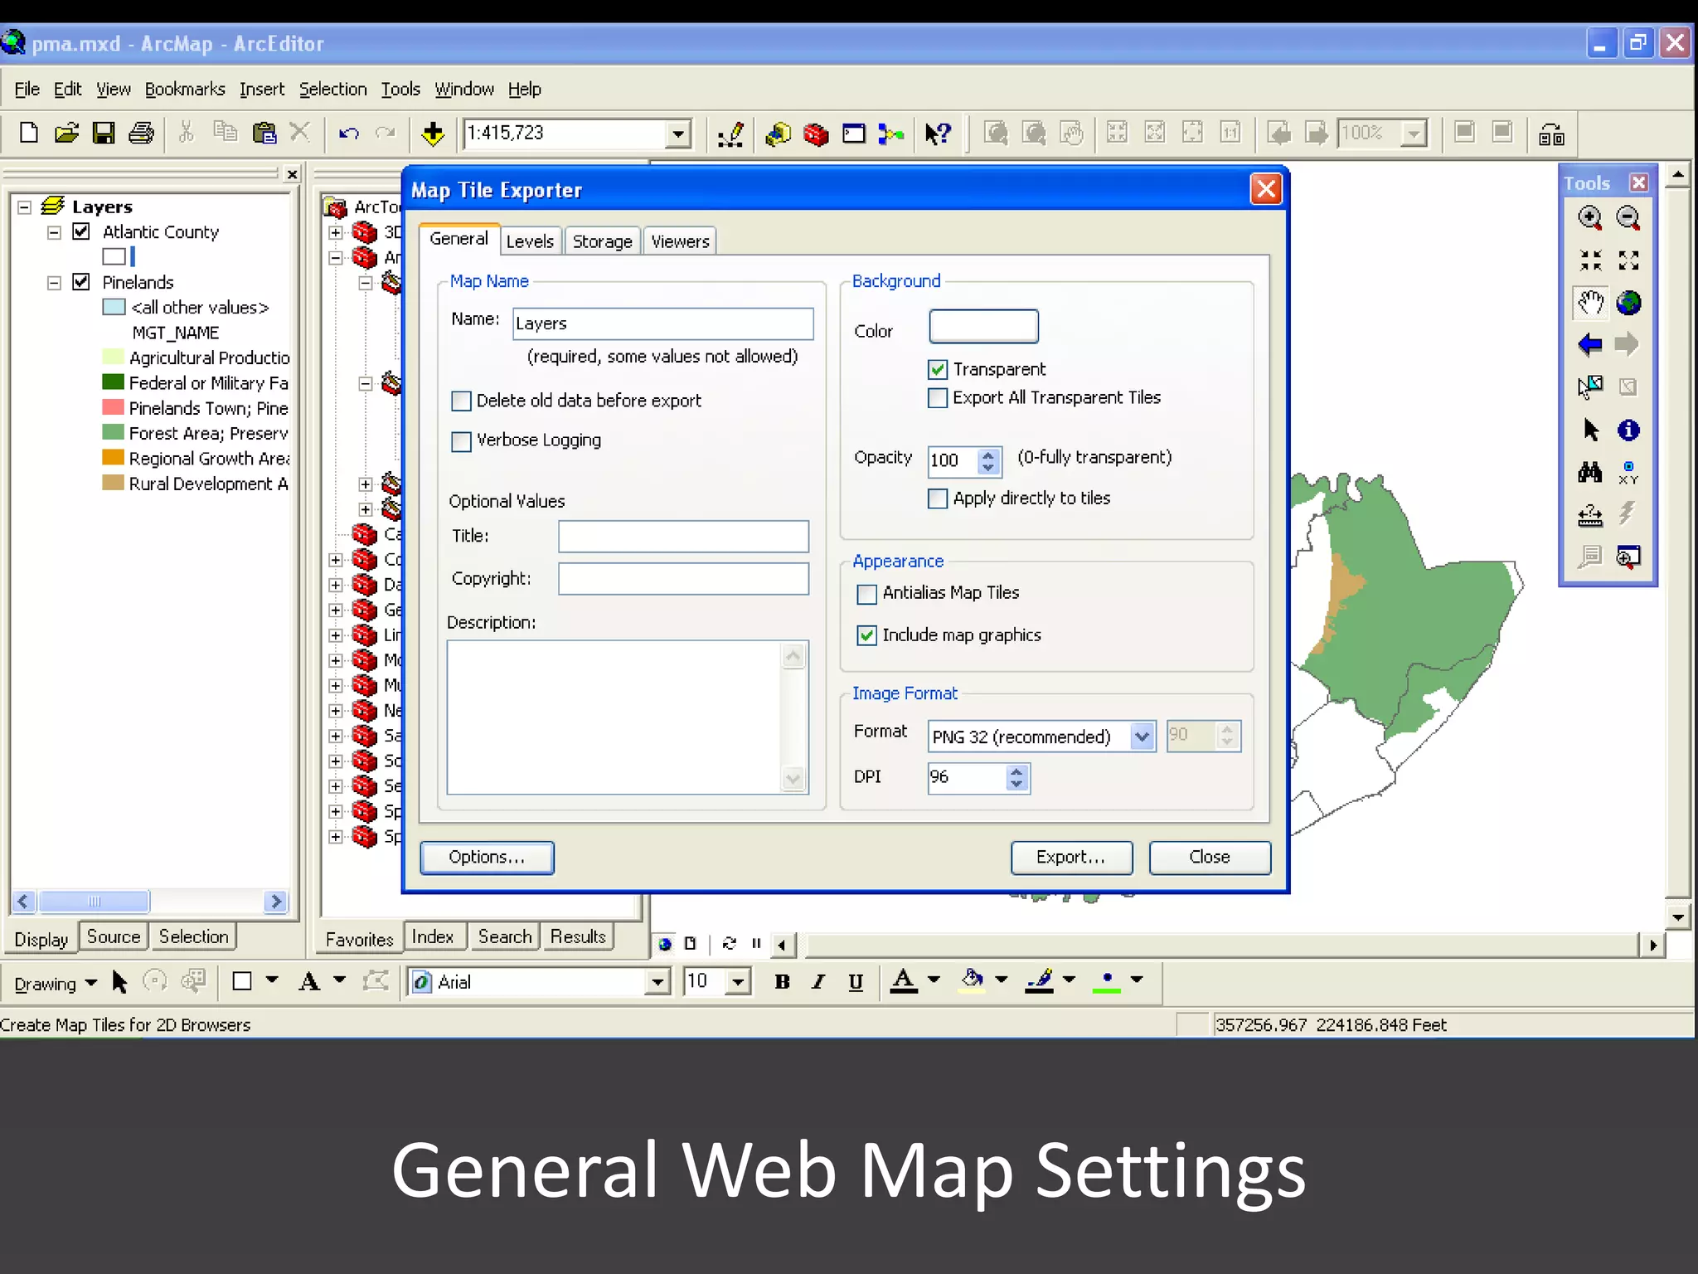This screenshot has width=1698, height=1274.
Task: Collapse the Atlantic County layer
Action: coord(54,232)
